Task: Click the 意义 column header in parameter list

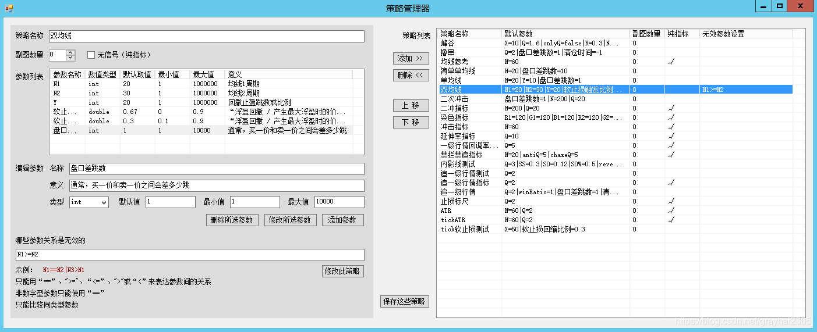Action: click(x=289, y=74)
